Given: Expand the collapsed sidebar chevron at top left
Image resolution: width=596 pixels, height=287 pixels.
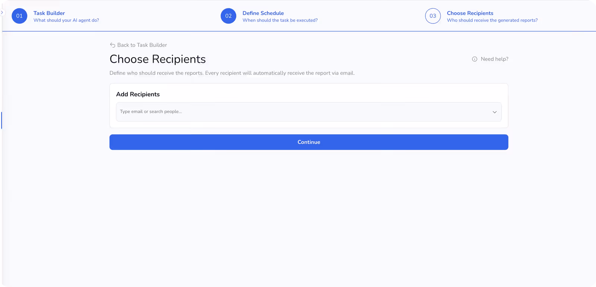Looking at the screenshot, I should tap(2, 13).
